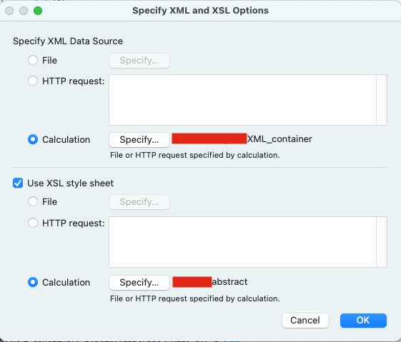Click disabled Specify button for XML data File
The height and width of the screenshot is (342, 401).
pyautogui.click(x=139, y=61)
